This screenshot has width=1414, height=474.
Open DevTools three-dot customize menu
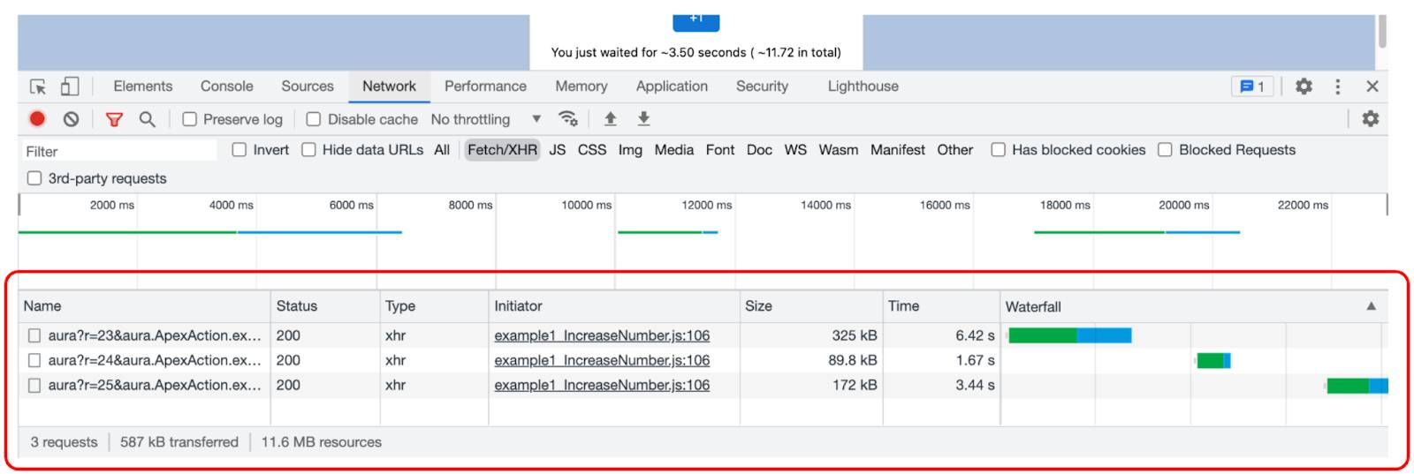click(x=1337, y=87)
